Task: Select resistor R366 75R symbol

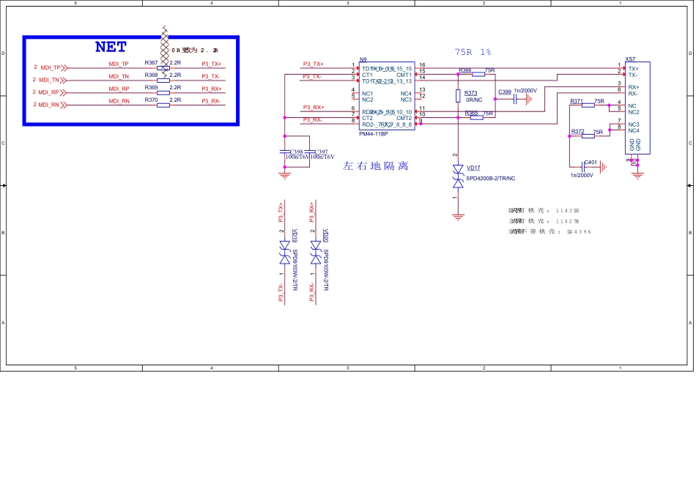Action: [x=478, y=74]
